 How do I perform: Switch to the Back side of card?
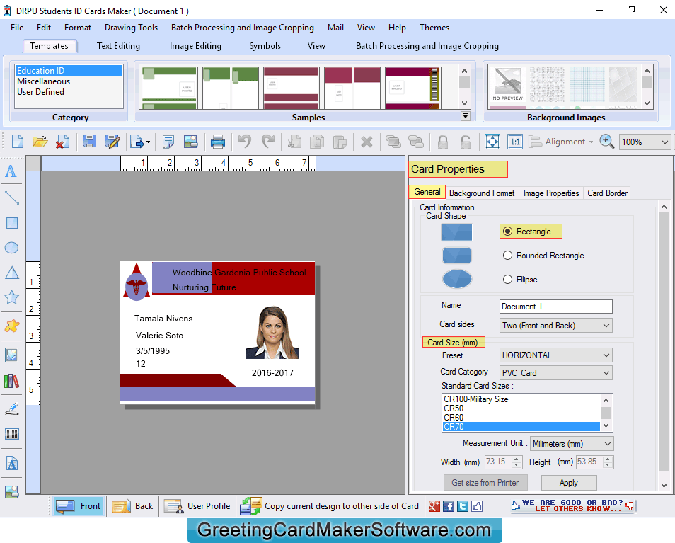(132, 506)
